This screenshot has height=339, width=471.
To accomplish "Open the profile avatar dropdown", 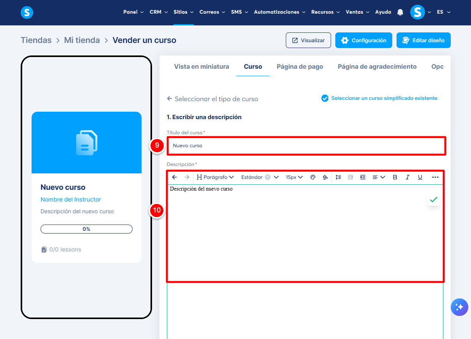I will point(420,12).
